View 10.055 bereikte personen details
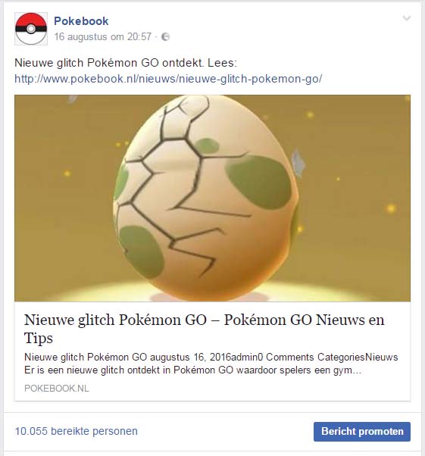The image size is (425, 456). point(77,431)
